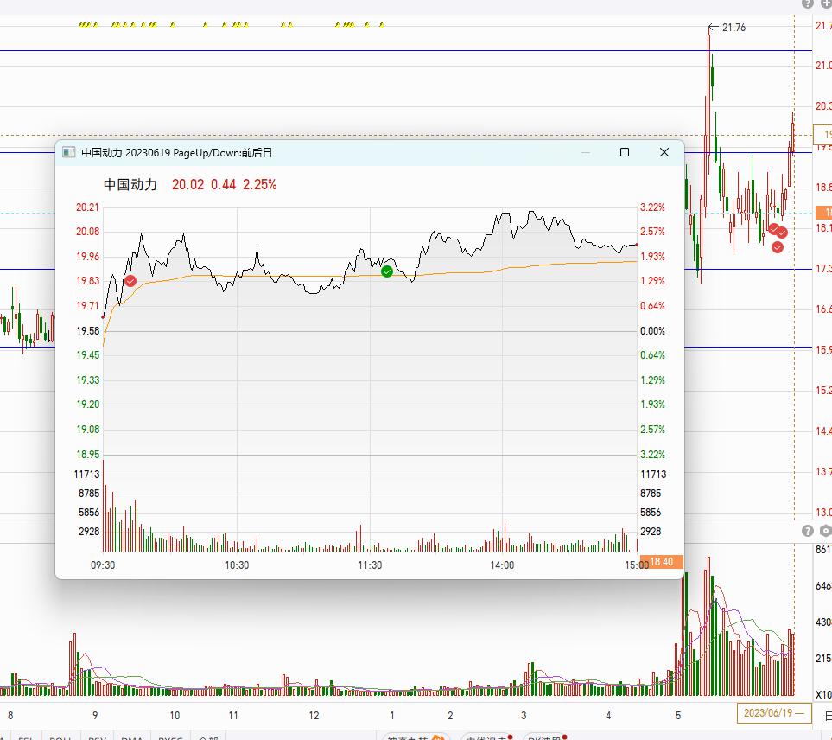
Task: Switch to the DMA indicator tab
Action: point(132,737)
